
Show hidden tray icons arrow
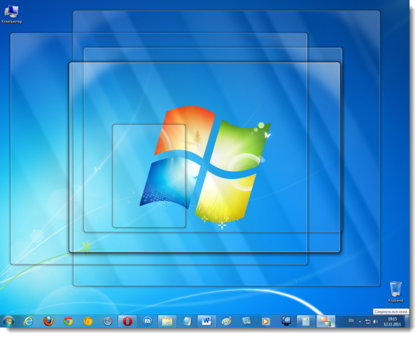click(x=360, y=321)
